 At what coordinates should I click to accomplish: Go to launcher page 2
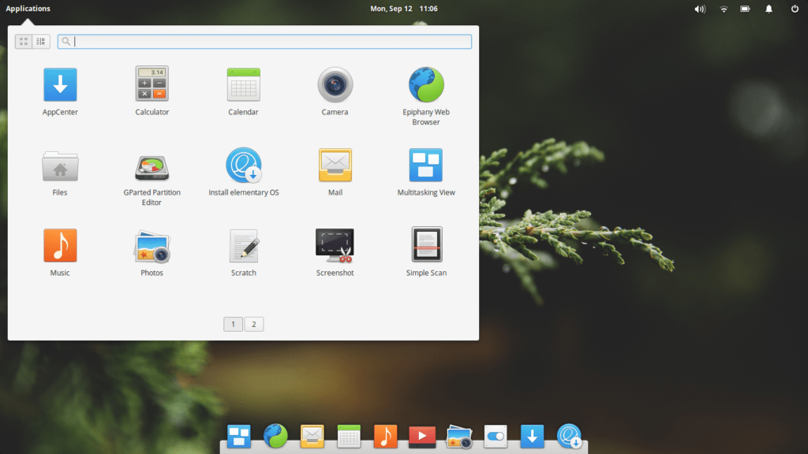point(254,324)
